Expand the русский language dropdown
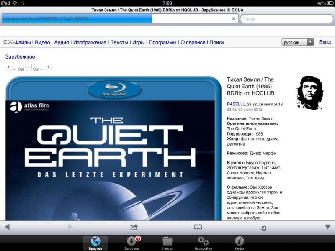Image resolution: width=335 pixels, height=251 pixels. 298,42
